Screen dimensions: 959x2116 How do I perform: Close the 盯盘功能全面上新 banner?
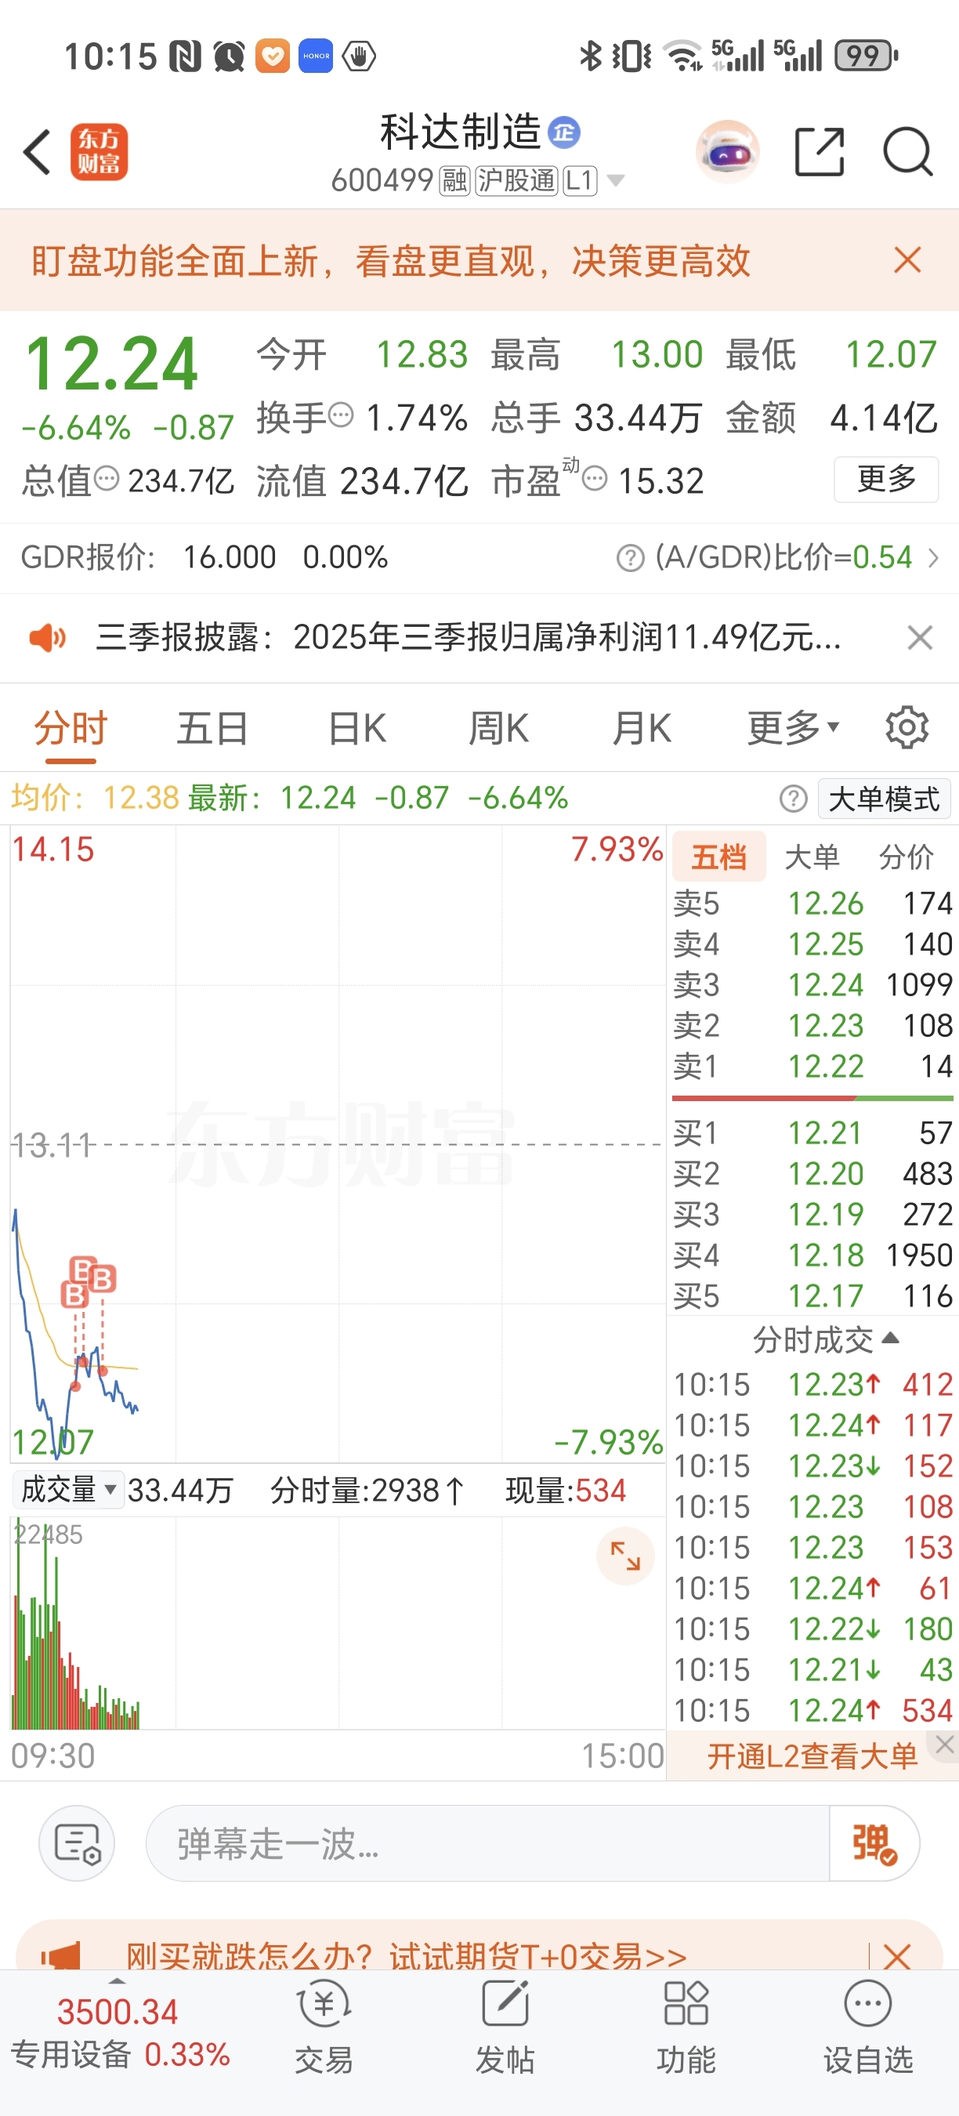click(x=908, y=260)
